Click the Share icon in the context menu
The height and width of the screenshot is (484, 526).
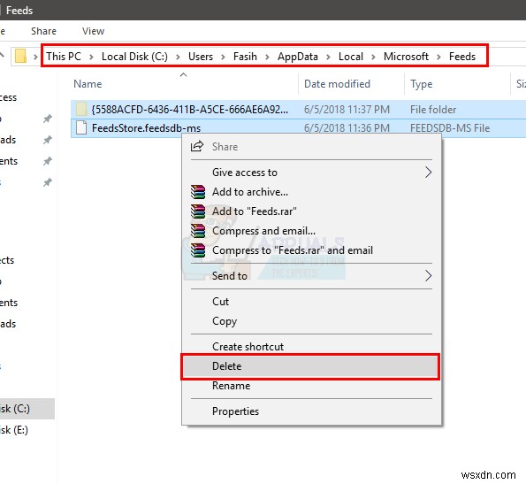click(197, 146)
